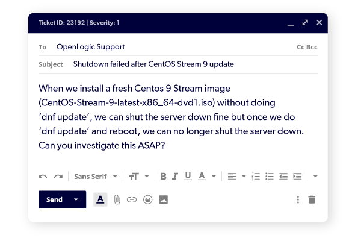Viewport: 361px width, 241px height.
Task: Open the Send options dropdown arrow
Action: 76,199
